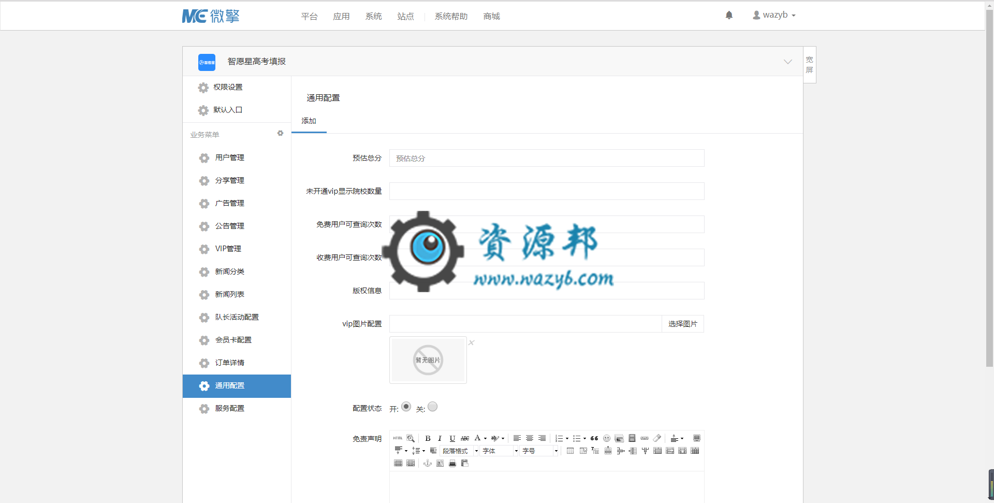Apply italic formatting in the editor
The image size is (994, 503).
[x=440, y=438]
